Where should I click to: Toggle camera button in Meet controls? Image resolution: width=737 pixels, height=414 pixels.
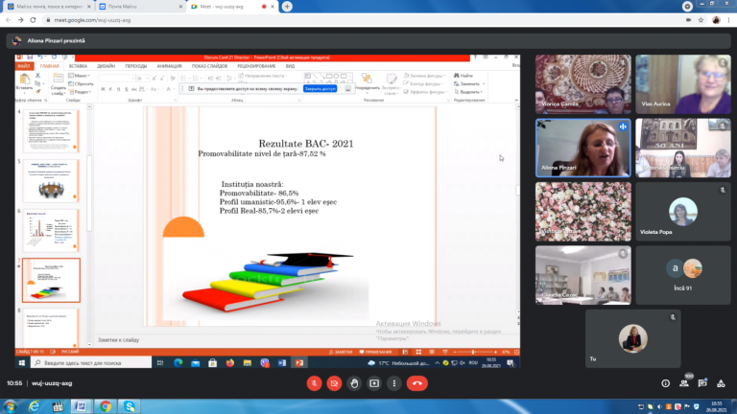[334, 383]
